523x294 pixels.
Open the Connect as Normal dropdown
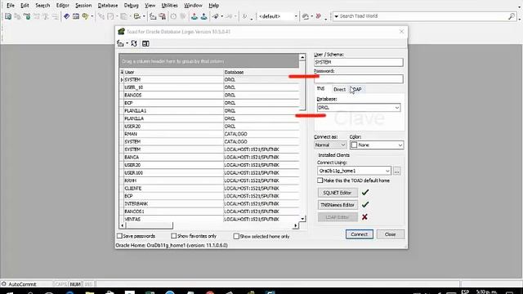pos(343,145)
